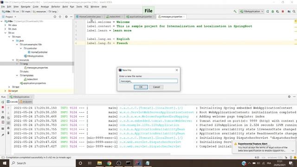Select messages.properties in the project tree

36,68
